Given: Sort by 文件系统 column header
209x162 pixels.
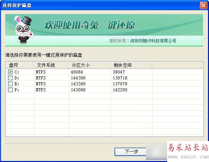Looking at the screenshot, I should pyautogui.click(x=51, y=65).
